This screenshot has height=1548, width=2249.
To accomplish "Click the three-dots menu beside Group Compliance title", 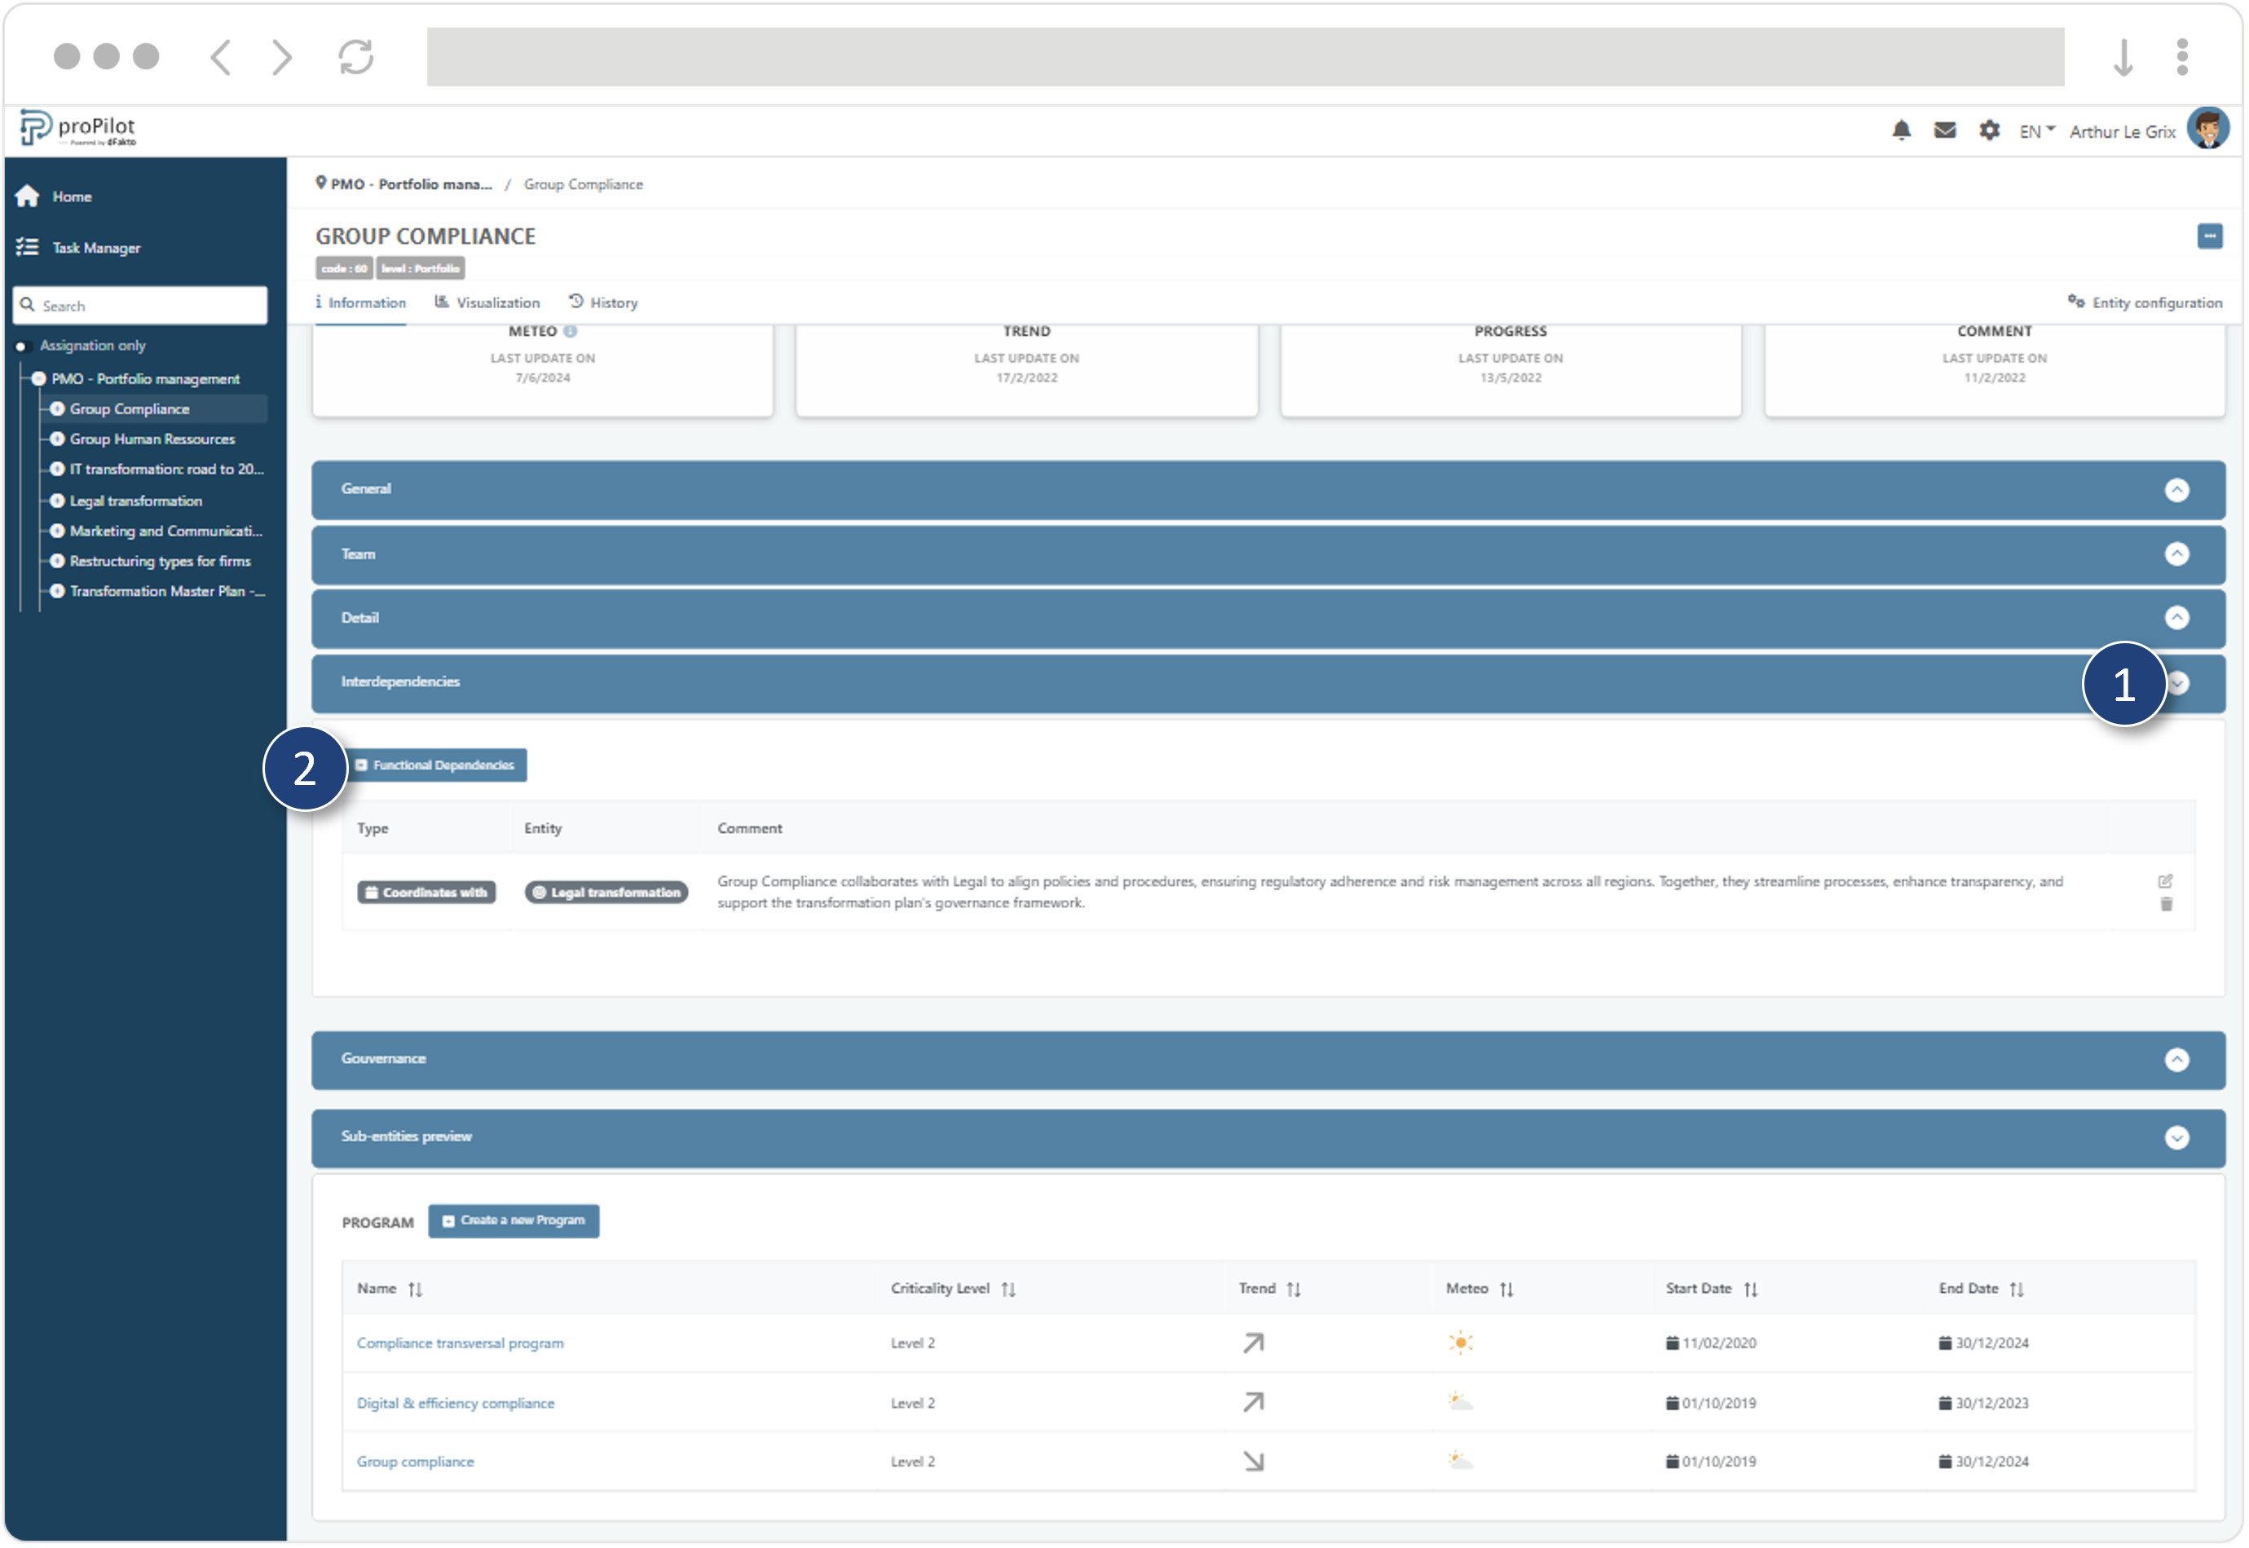I will pos(2209,236).
